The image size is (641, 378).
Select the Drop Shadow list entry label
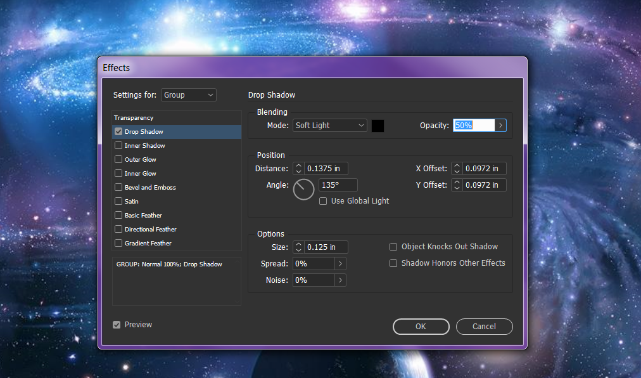[144, 131]
